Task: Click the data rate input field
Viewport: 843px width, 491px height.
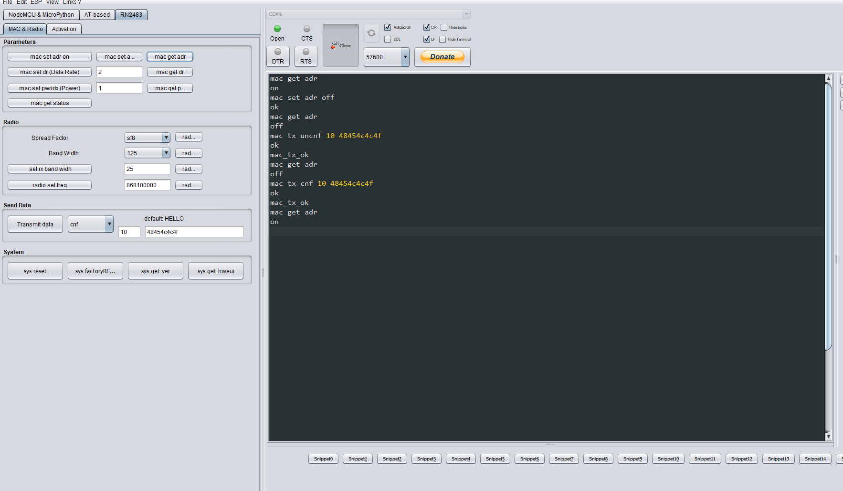Action: (119, 72)
